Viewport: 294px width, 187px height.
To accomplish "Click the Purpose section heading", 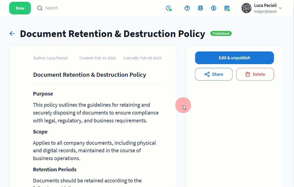I will point(43,94).
